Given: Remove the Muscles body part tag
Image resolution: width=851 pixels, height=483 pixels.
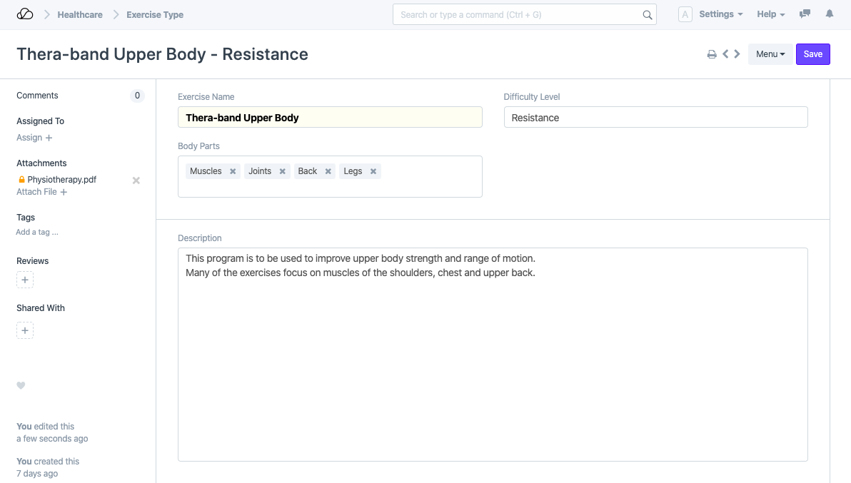Looking at the screenshot, I should 233,171.
